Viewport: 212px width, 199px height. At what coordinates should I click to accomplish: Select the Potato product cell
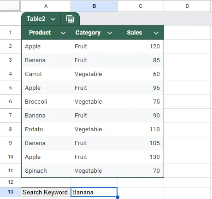pyautogui.click(x=46, y=129)
